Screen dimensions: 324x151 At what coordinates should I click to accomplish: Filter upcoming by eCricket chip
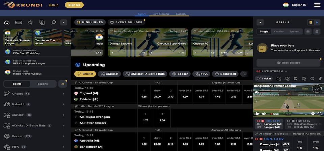(x=109, y=74)
